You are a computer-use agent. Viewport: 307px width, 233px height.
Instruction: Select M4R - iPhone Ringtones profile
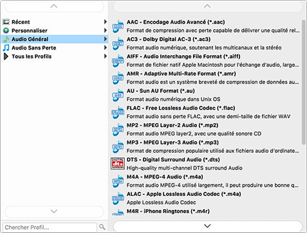(206, 211)
